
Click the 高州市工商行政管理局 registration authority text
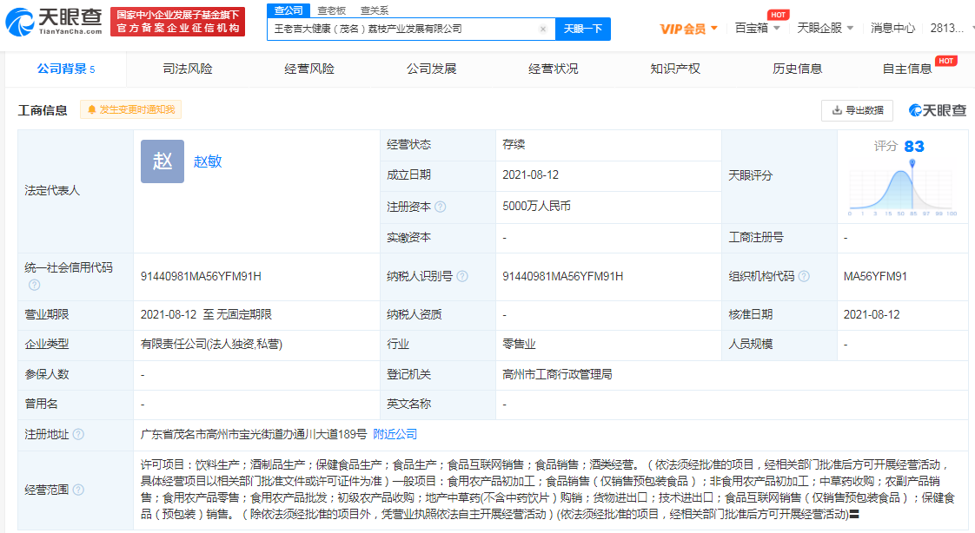[x=557, y=375]
